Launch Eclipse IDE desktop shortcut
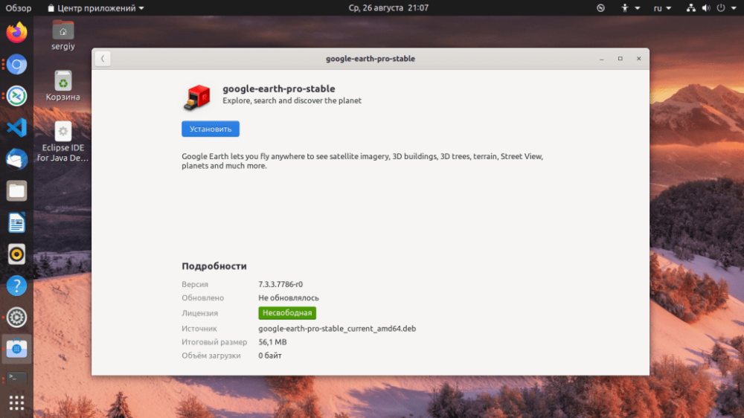Viewport: 744px width, 418px height. click(63, 141)
